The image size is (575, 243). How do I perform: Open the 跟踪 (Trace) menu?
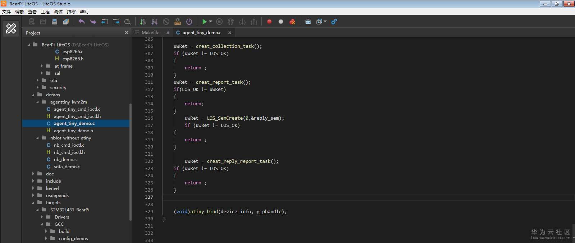tap(71, 12)
